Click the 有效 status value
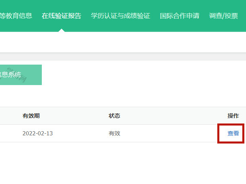 (114, 133)
